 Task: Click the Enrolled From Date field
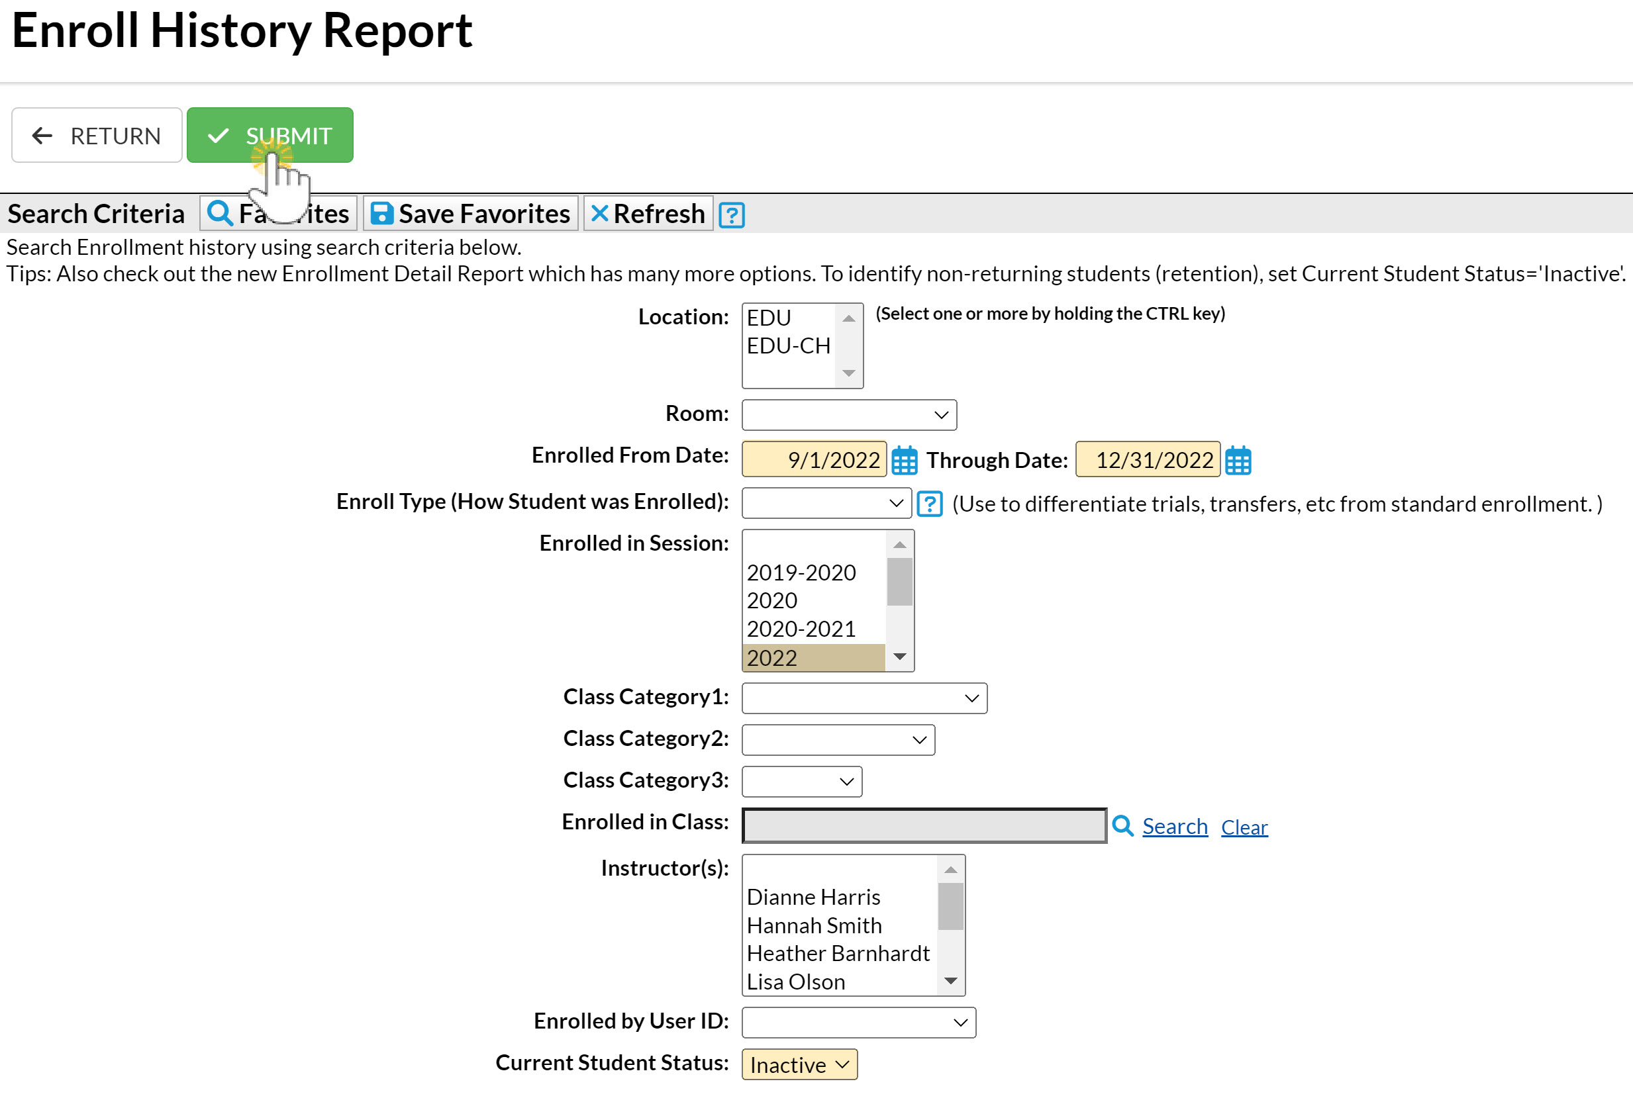pyautogui.click(x=814, y=460)
